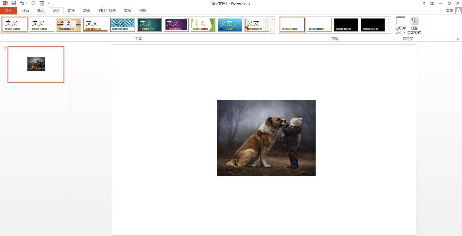Apply the bright blue diagonal theme
The width and height of the screenshot is (462, 236).
pos(230,25)
